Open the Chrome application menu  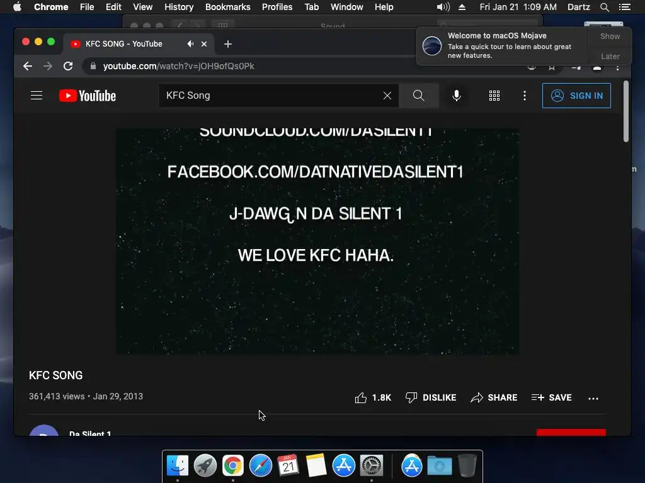(51, 7)
